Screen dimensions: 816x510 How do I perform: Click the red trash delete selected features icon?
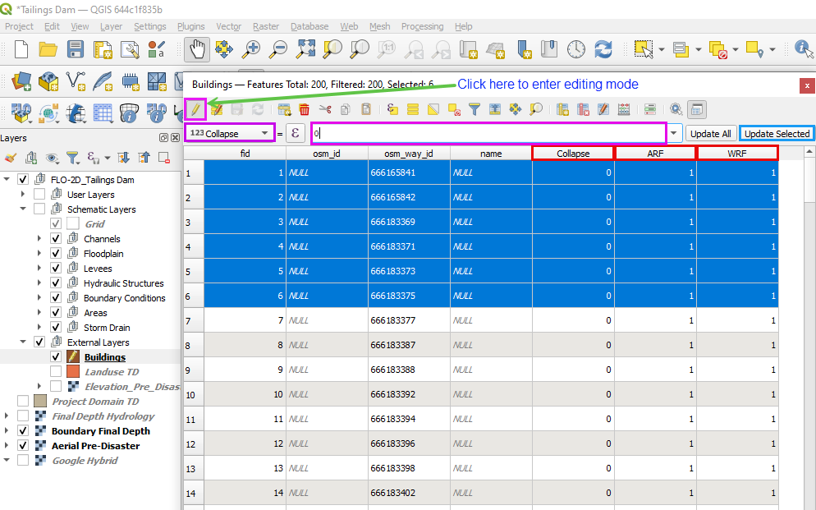coord(304,108)
